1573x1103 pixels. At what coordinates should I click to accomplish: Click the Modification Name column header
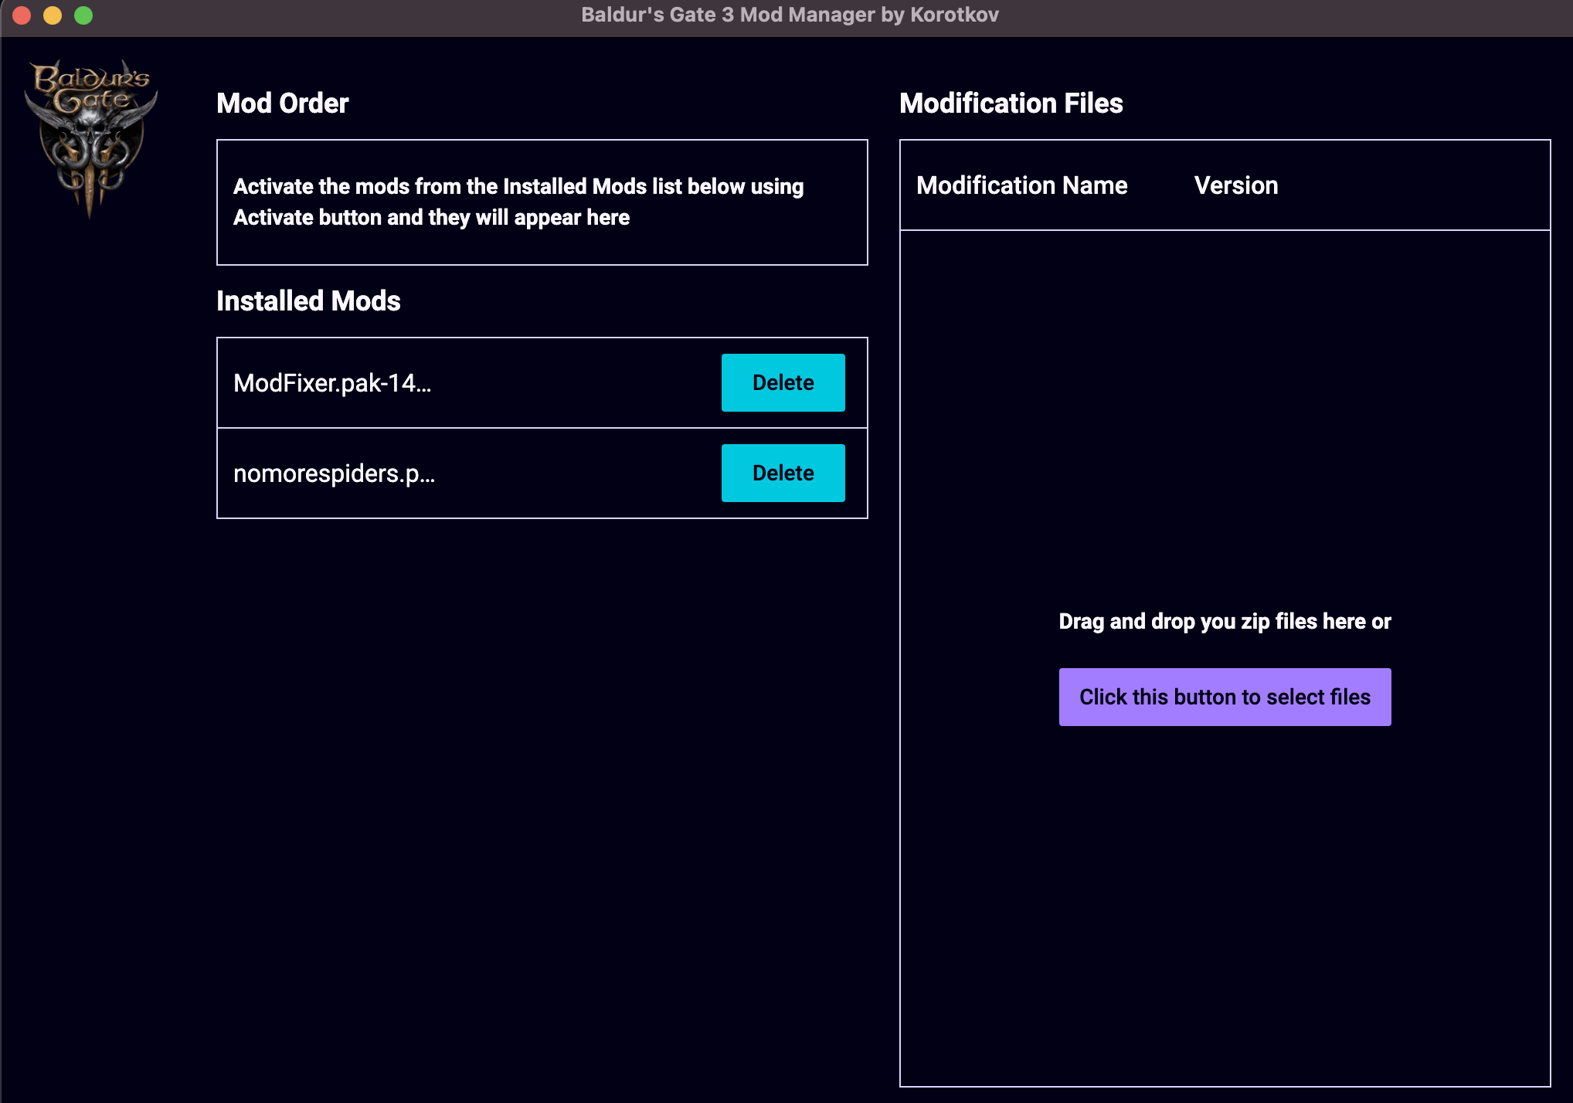(x=1022, y=185)
